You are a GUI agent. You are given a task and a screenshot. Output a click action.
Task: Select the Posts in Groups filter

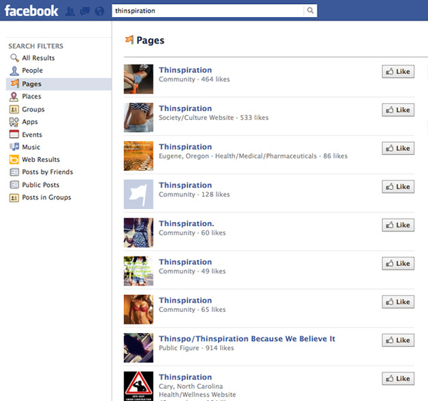[x=59, y=197]
